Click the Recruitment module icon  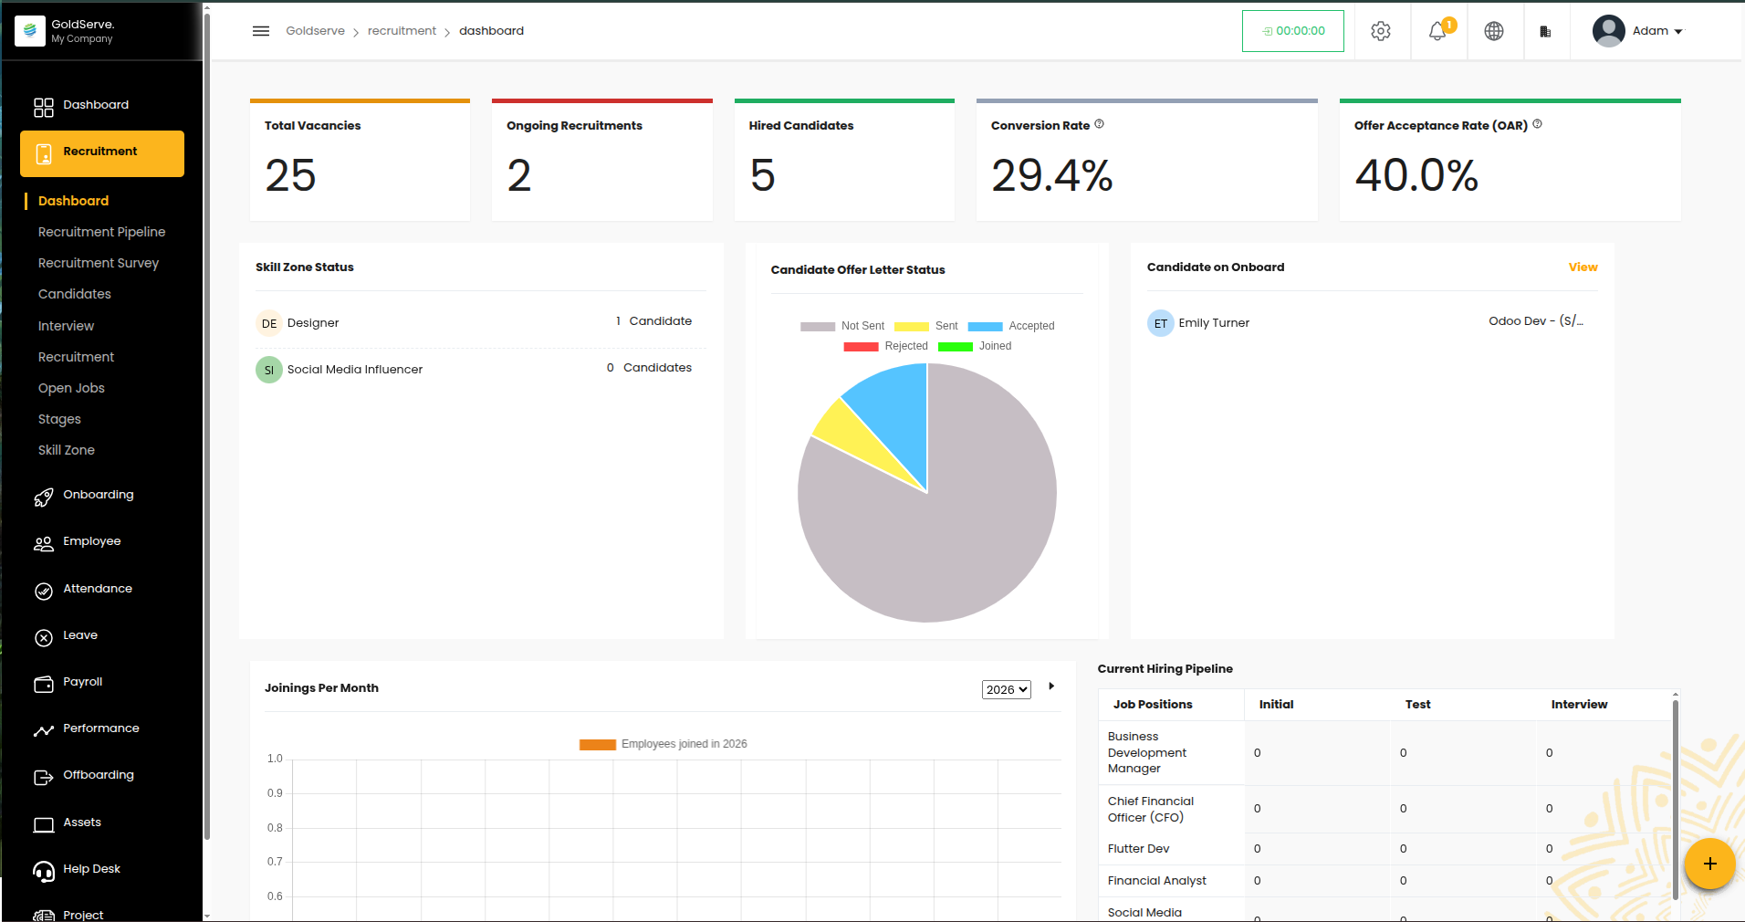coord(44,154)
